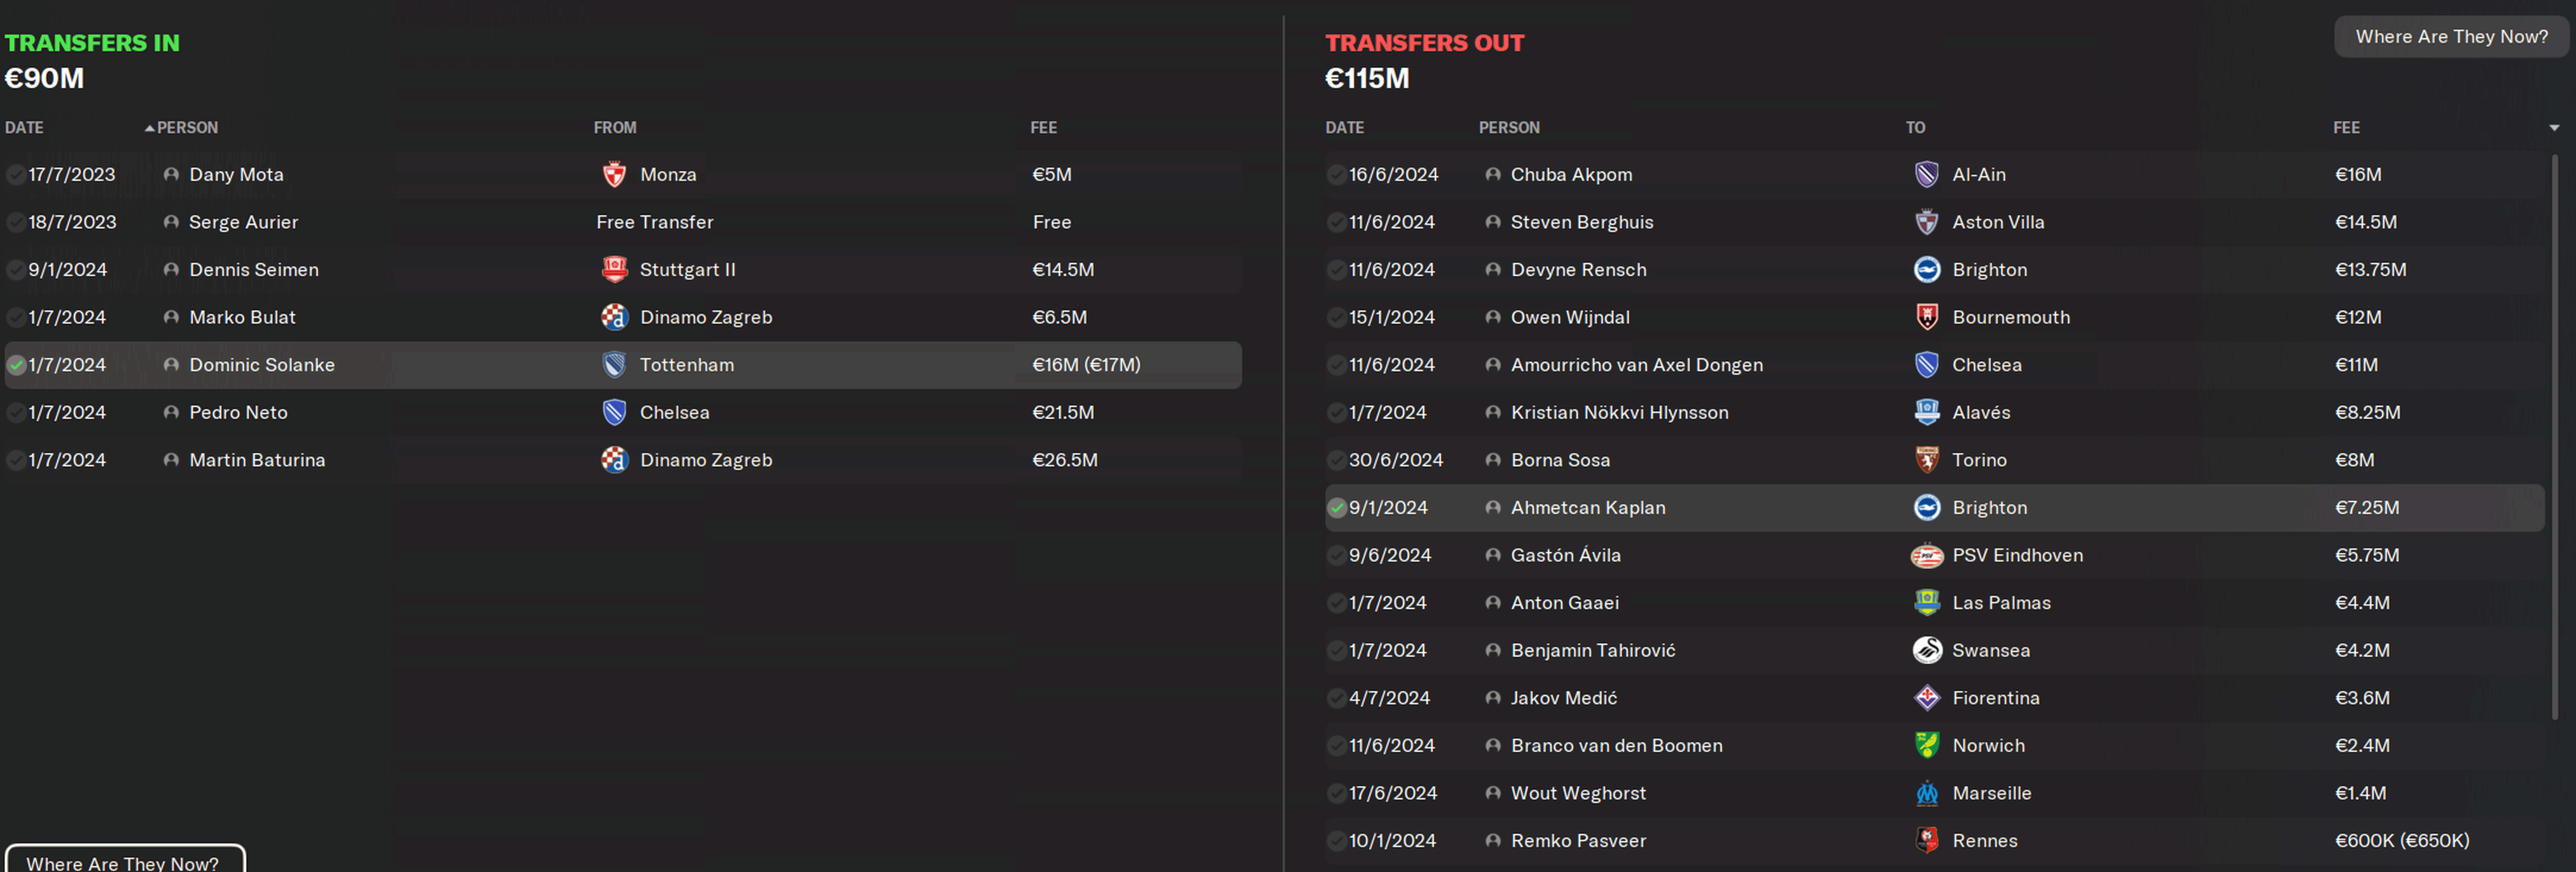Click the Monza club badge icon

tap(614, 174)
